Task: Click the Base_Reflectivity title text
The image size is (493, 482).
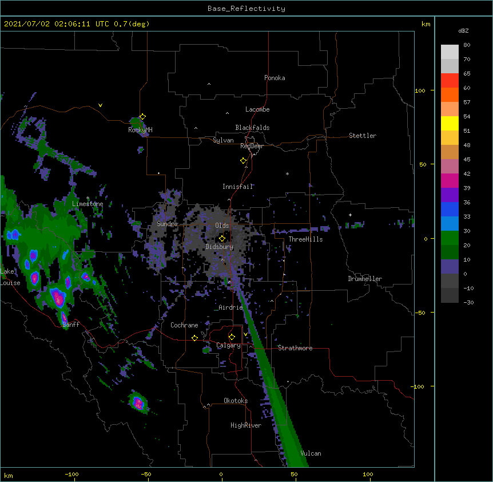Action: point(247,9)
